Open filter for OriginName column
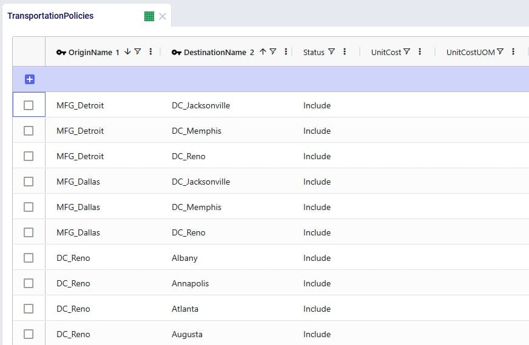The image size is (529, 345). [138, 51]
